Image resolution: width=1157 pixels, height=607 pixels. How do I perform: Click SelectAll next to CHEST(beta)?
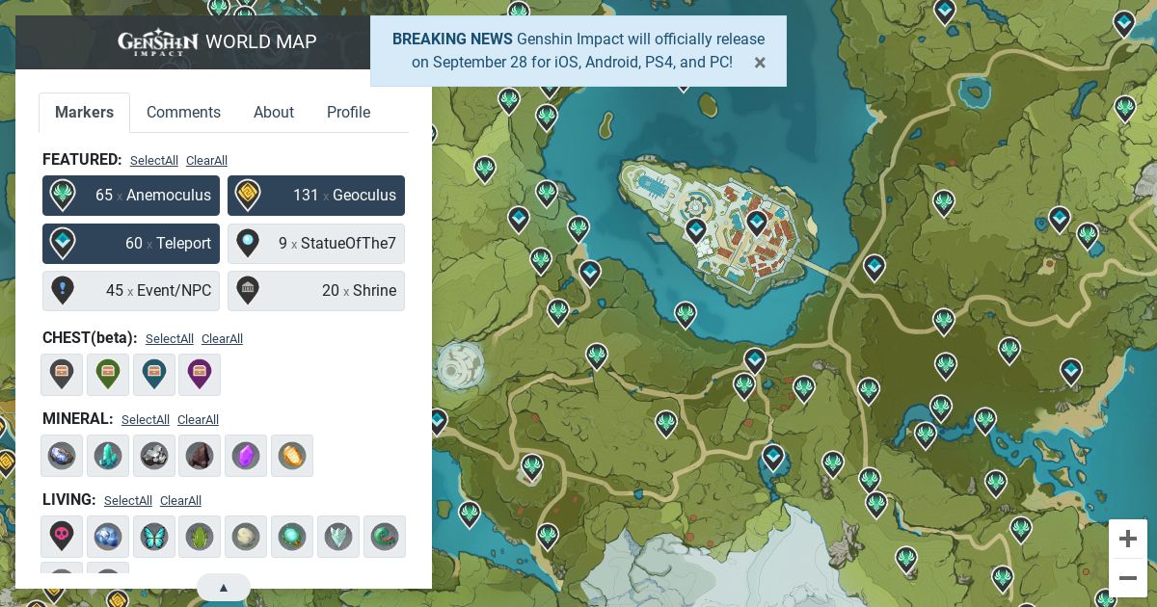[x=170, y=339]
